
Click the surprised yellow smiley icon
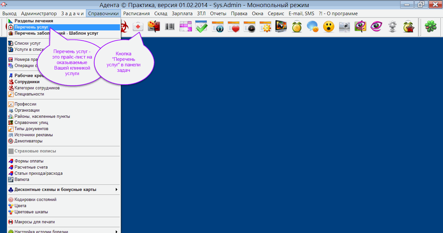click(x=329, y=27)
